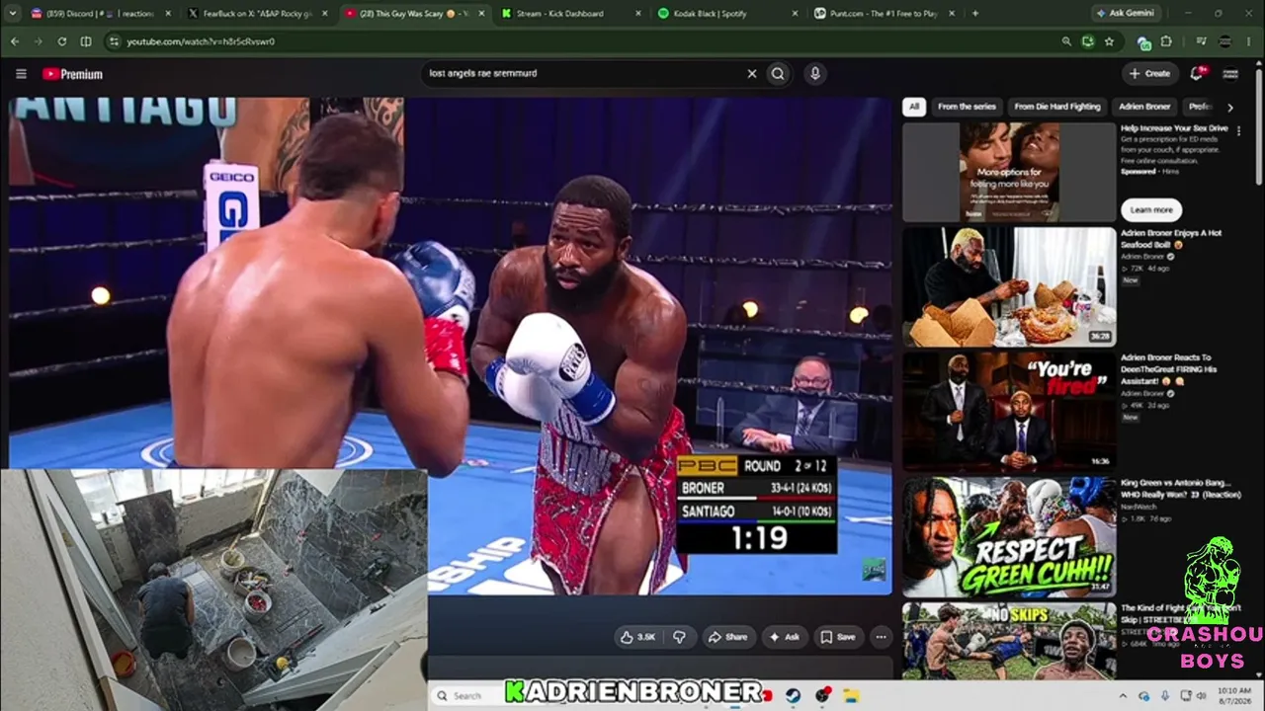Save the video to a playlist

point(838,637)
